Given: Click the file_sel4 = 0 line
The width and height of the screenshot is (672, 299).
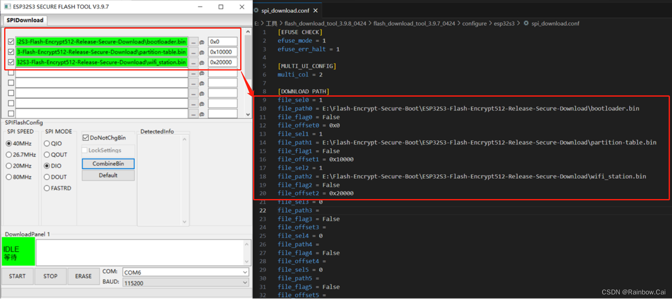Looking at the screenshot, I should [x=300, y=236].
